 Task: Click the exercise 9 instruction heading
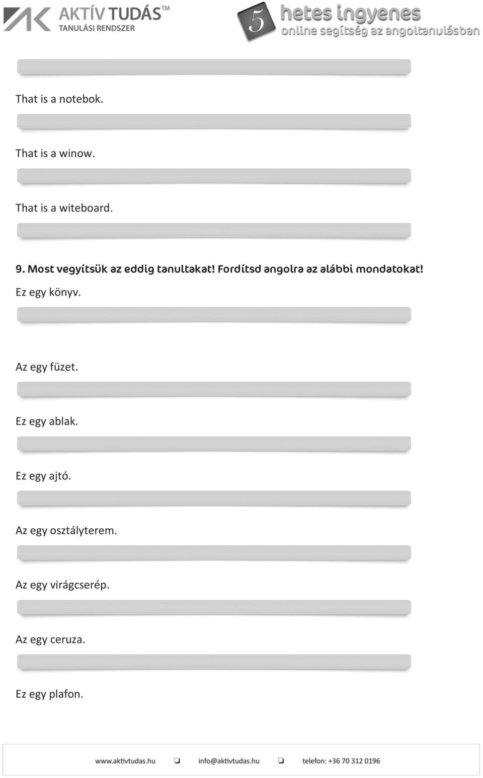coord(219,269)
